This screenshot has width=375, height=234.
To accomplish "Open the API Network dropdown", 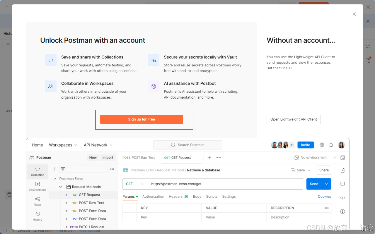I will (x=98, y=145).
